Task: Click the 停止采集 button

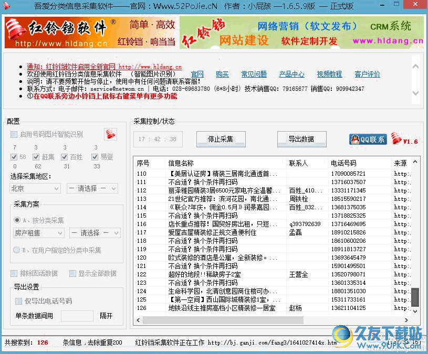Action: 221,140
